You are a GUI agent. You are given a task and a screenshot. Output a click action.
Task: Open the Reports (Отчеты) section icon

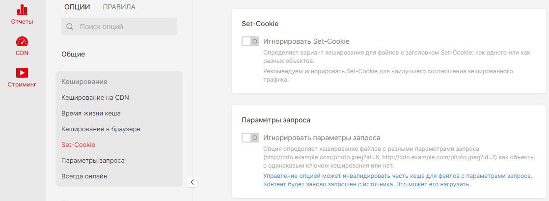point(22,9)
